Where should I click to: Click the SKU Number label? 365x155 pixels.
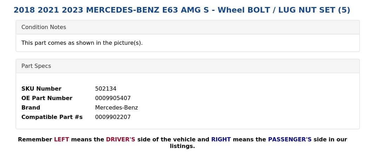(x=41, y=89)
